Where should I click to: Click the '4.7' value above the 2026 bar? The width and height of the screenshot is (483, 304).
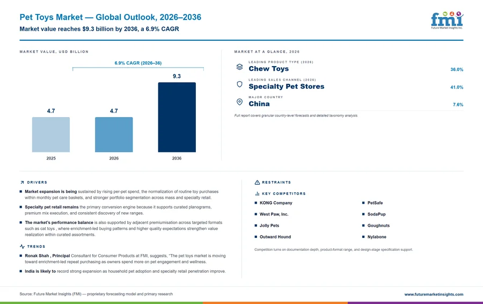tap(114, 111)
